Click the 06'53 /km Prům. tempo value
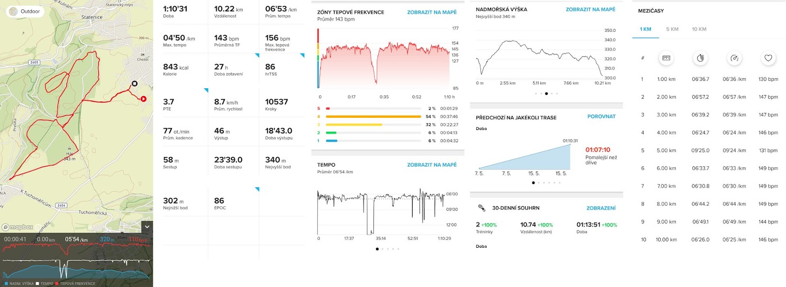Image resolution: width=786 pixels, height=287 pixels. pyautogui.click(x=281, y=9)
